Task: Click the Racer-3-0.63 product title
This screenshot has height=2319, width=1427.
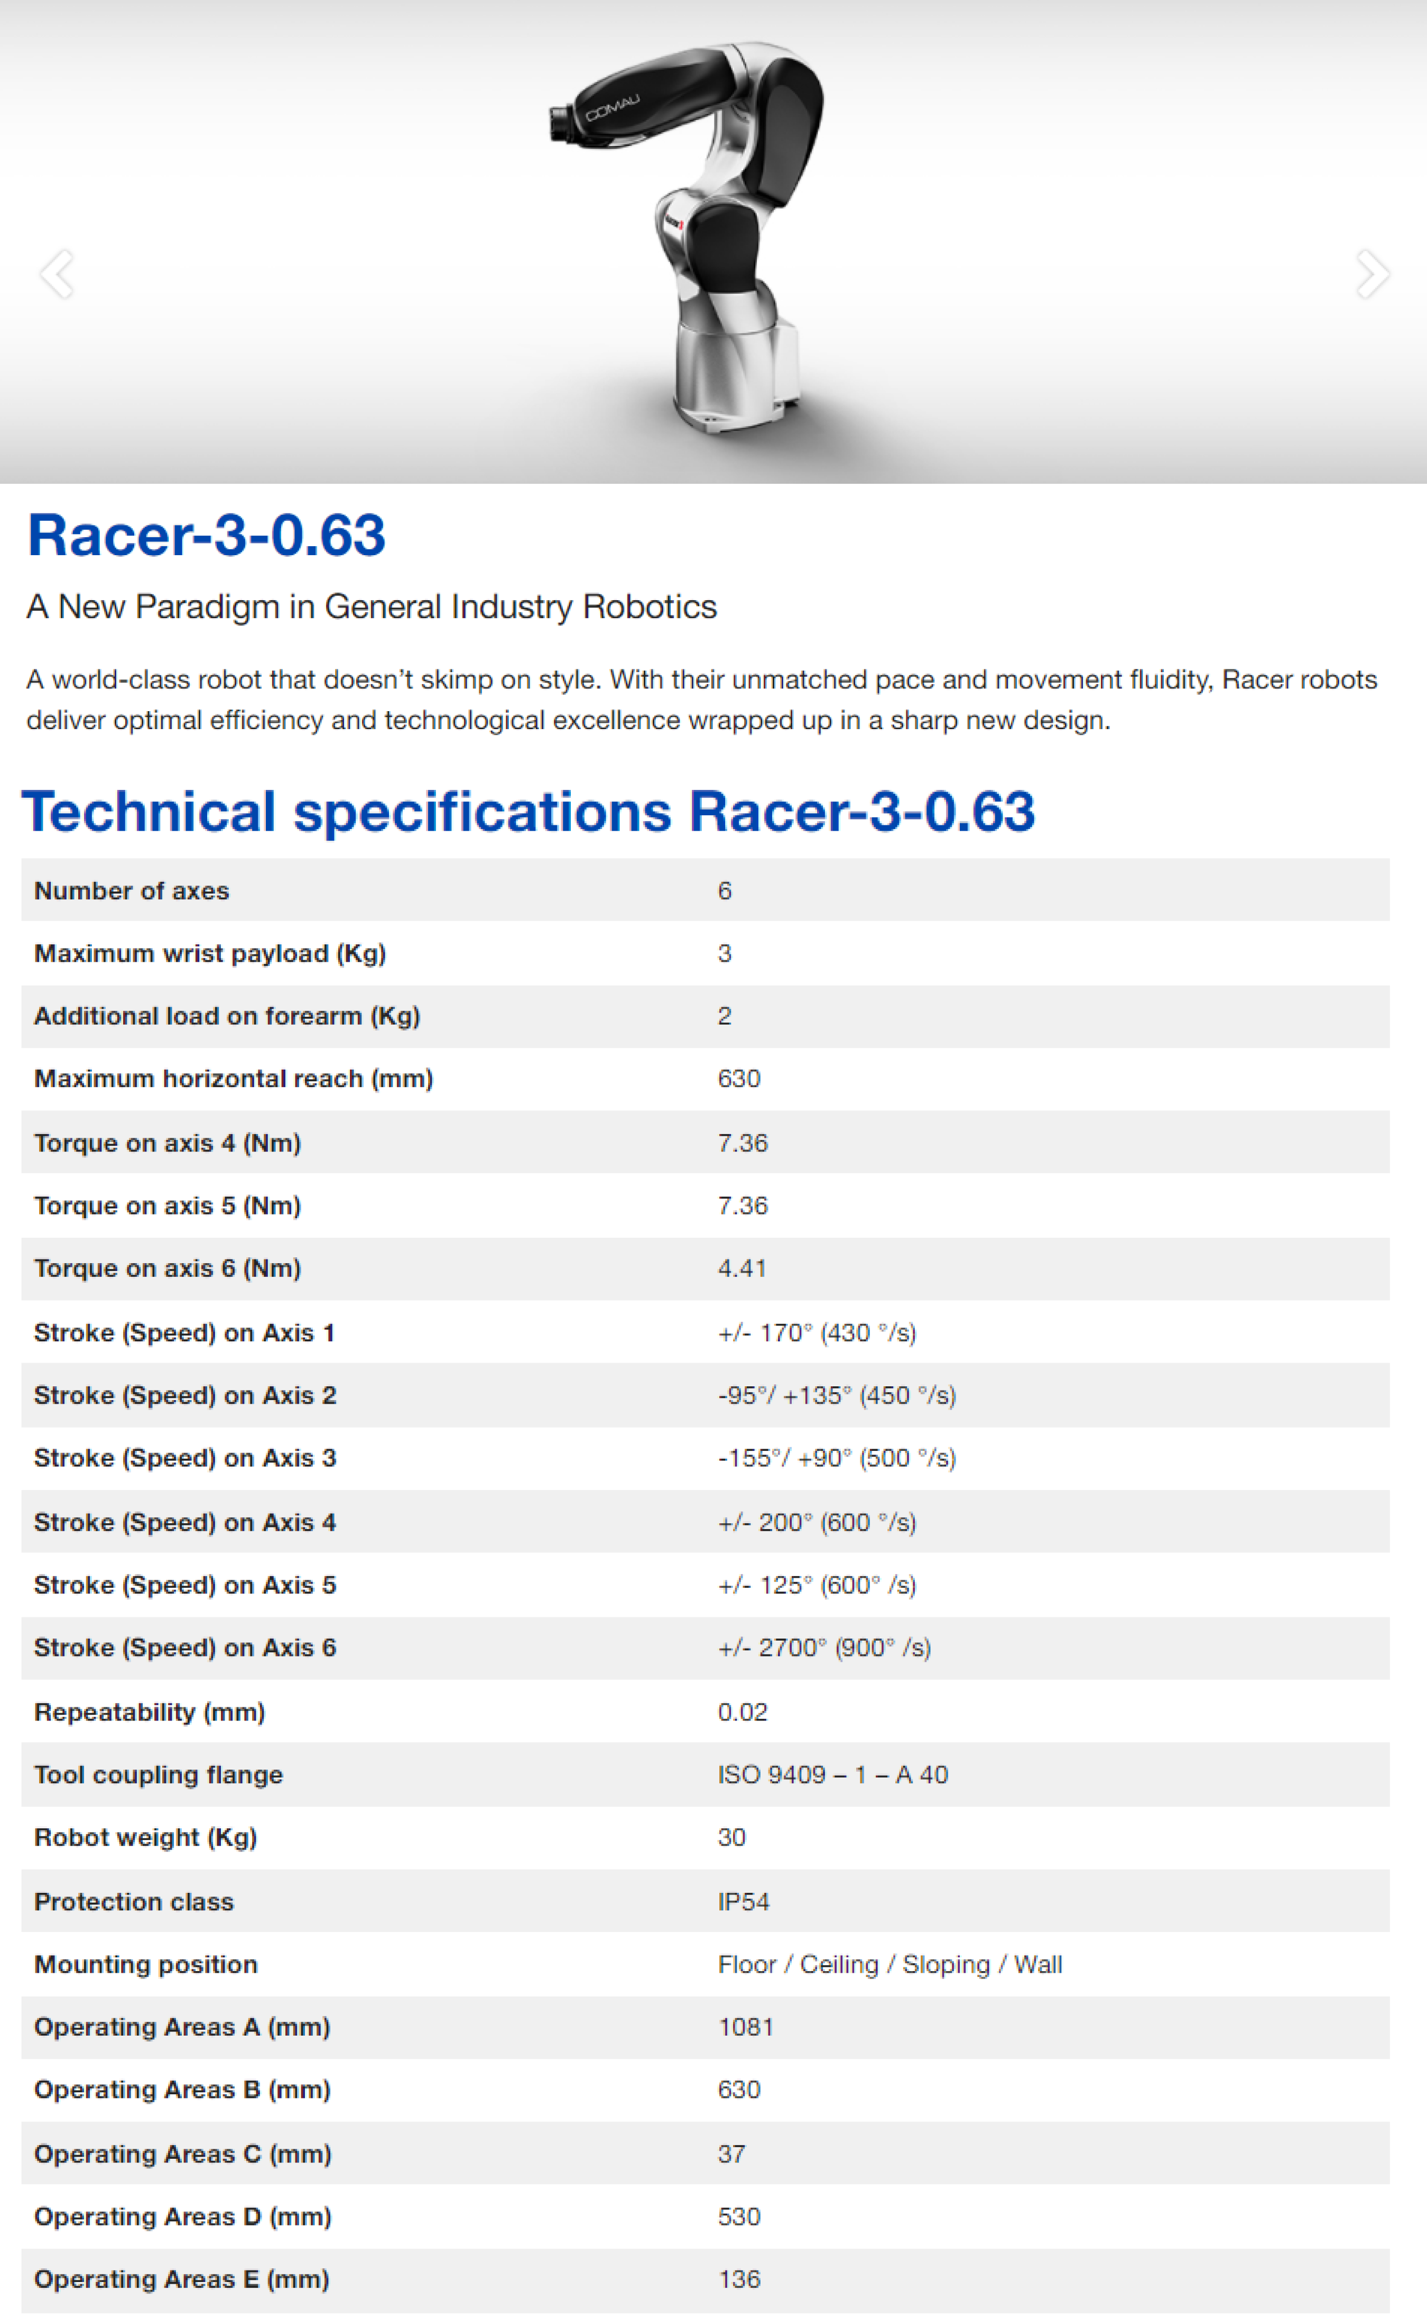Action: pos(207,536)
